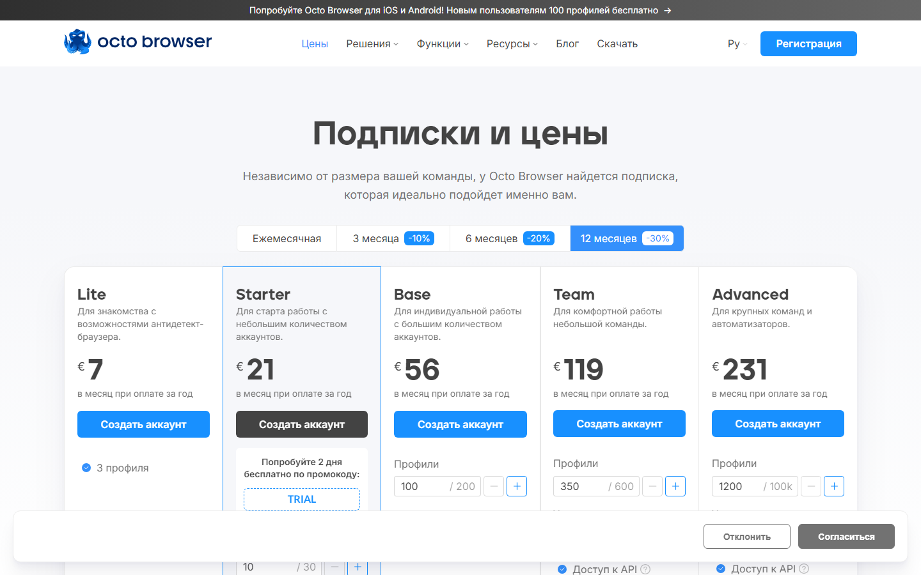Focus the Team plan profiles input field
The image size is (921, 575).
[596, 486]
